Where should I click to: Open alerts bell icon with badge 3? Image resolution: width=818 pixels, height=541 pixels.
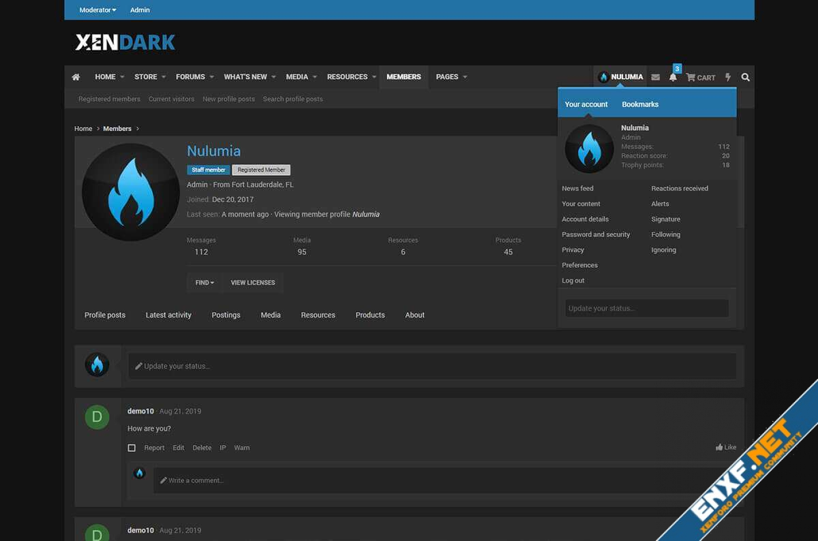[673, 77]
